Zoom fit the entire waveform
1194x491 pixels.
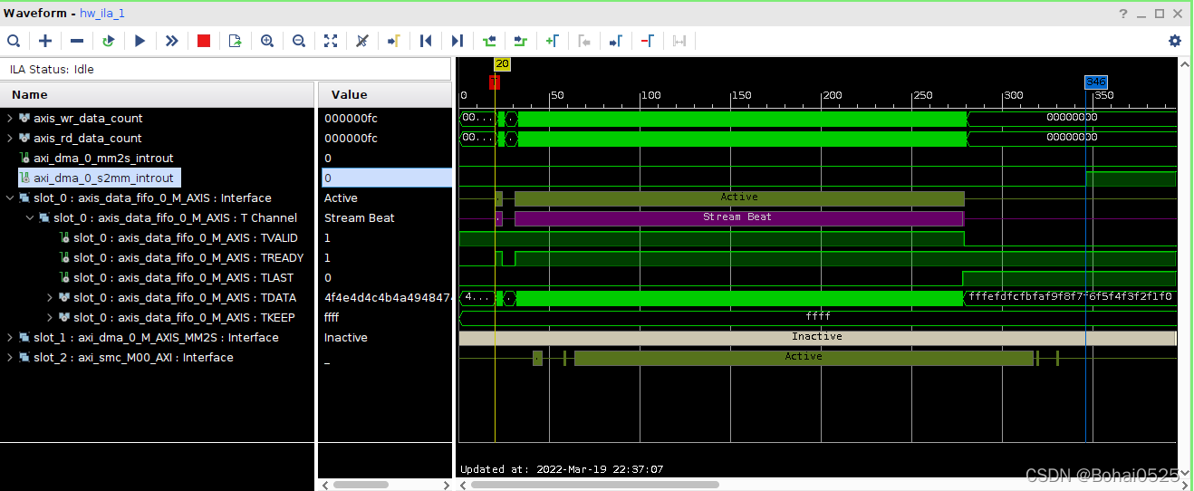click(x=331, y=41)
